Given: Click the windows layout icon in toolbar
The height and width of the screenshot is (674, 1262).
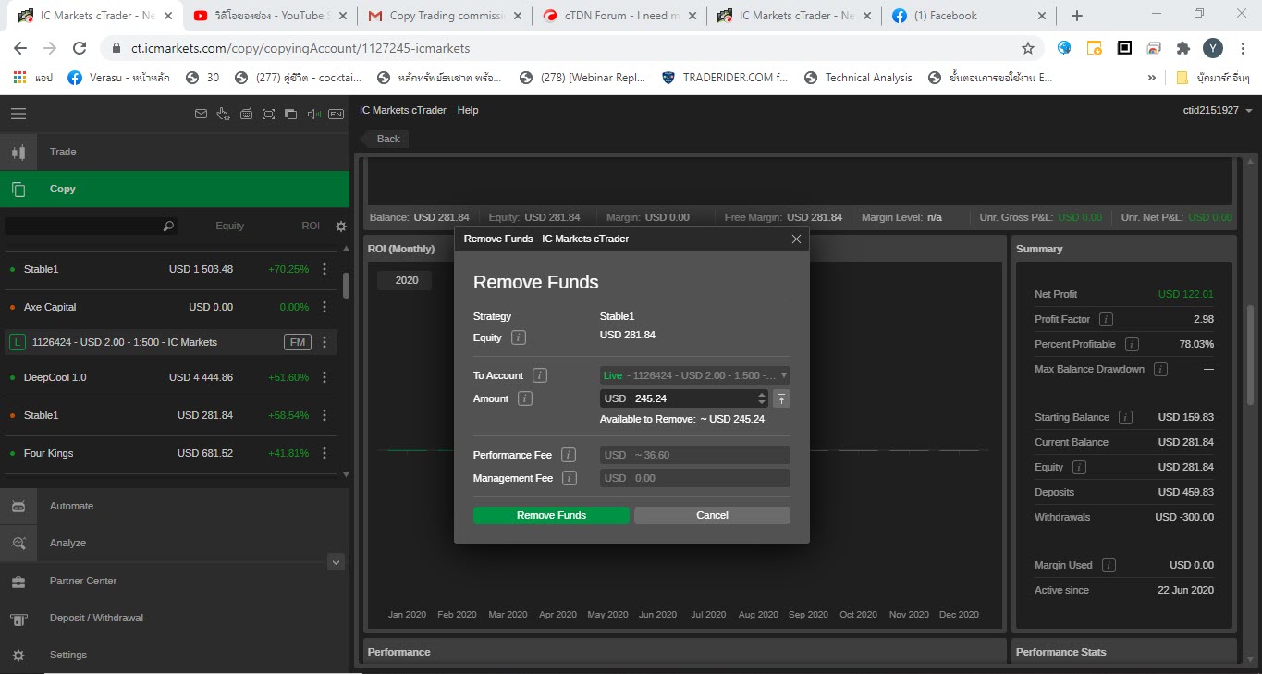Looking at the screenshot, I should [290, 114].
